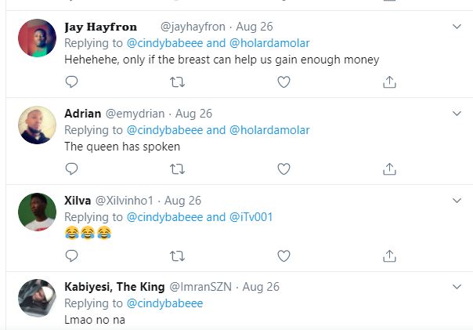Retweet Jay Hayfron's tweet
Image resolution: width=473 pixels, height=330 pixels.
click(x=178, y=82)
